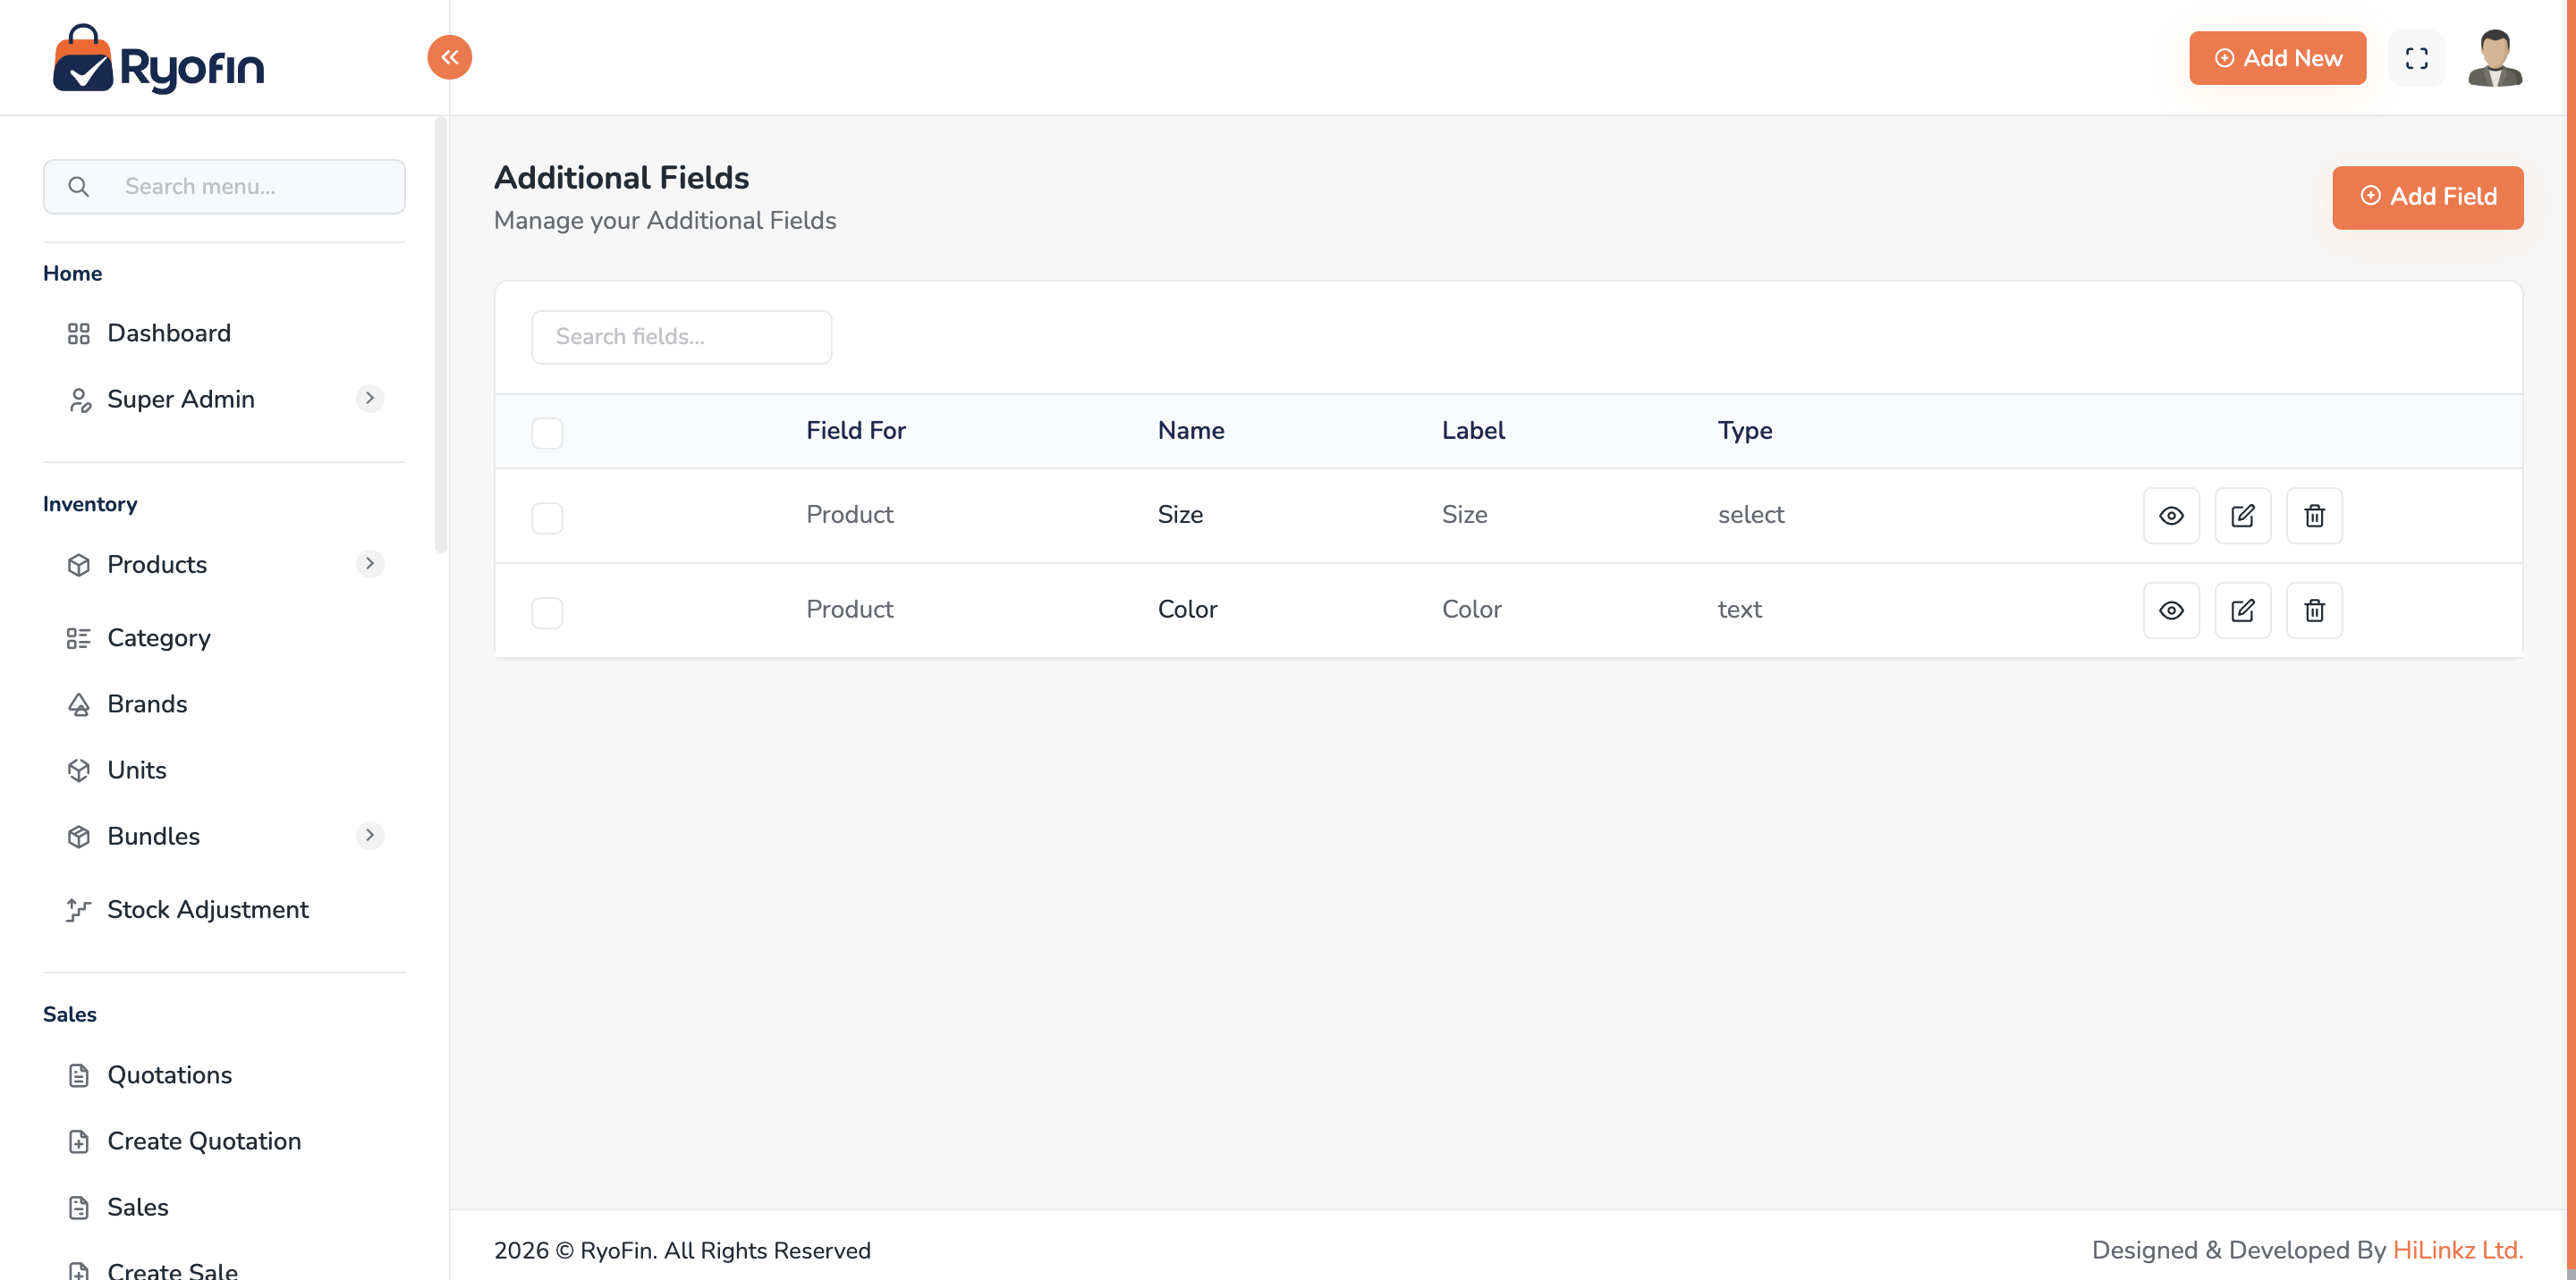Open the user profile avatar
The height and width of the screenshot is (1280, 2576).
(2494, 58)
